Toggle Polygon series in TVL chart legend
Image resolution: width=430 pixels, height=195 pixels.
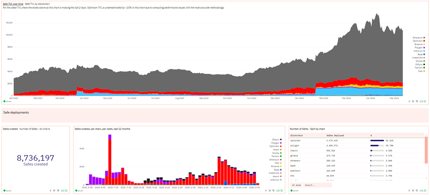(420, 48)
